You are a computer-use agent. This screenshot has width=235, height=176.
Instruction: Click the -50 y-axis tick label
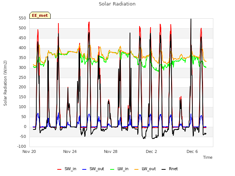pos(23,136)
